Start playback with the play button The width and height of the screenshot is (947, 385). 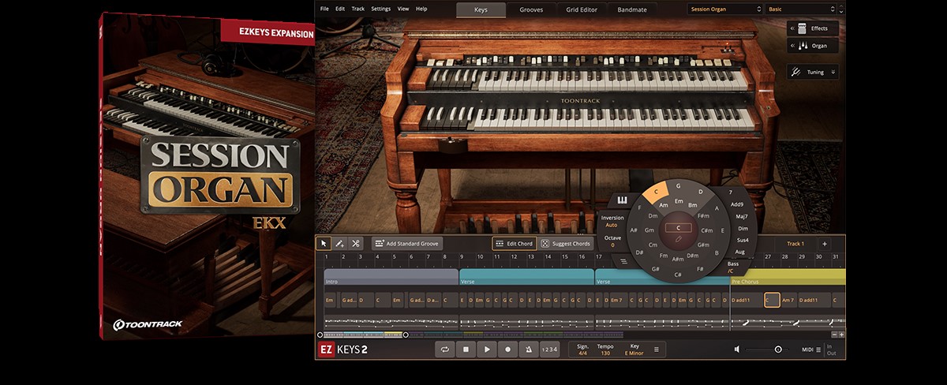(487, 349)
